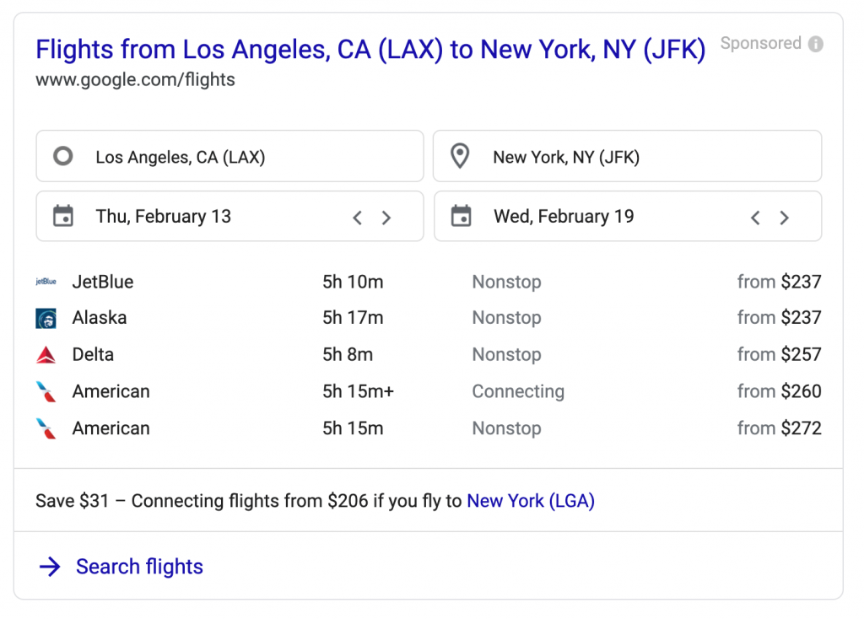This screenshot has width=864, height=619.
Task: Click the JetBlue airline logo icon
Action: pos(46,282)
